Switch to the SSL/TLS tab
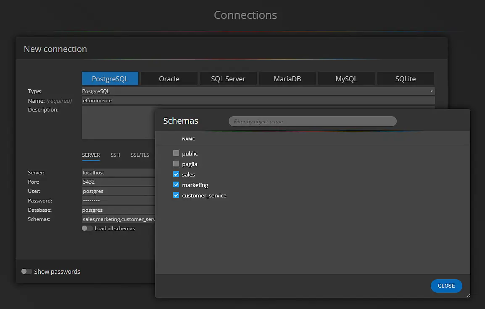 pyautogui.click(x=140, y=155)
